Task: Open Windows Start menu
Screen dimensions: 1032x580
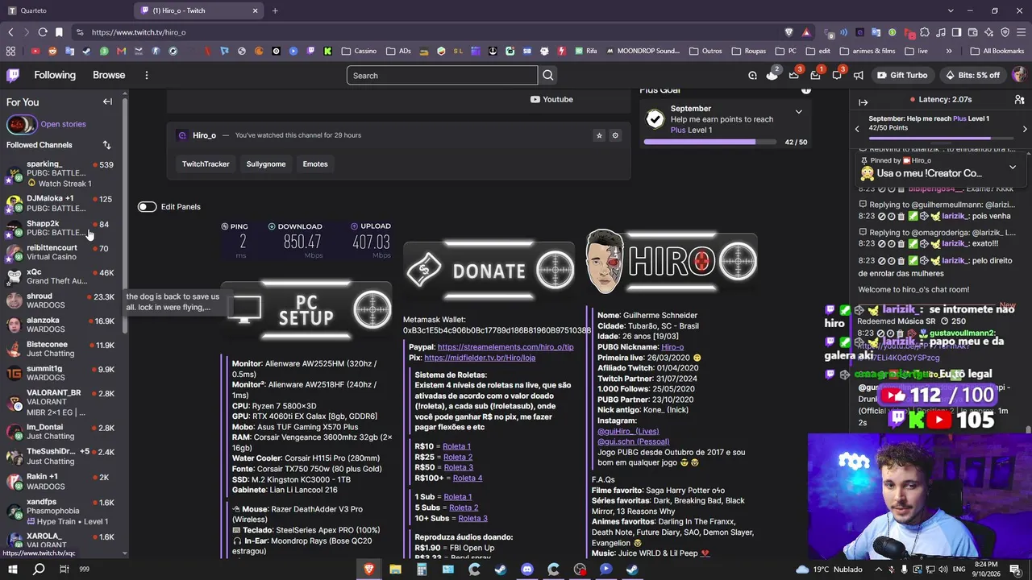Action: point(13,569)
